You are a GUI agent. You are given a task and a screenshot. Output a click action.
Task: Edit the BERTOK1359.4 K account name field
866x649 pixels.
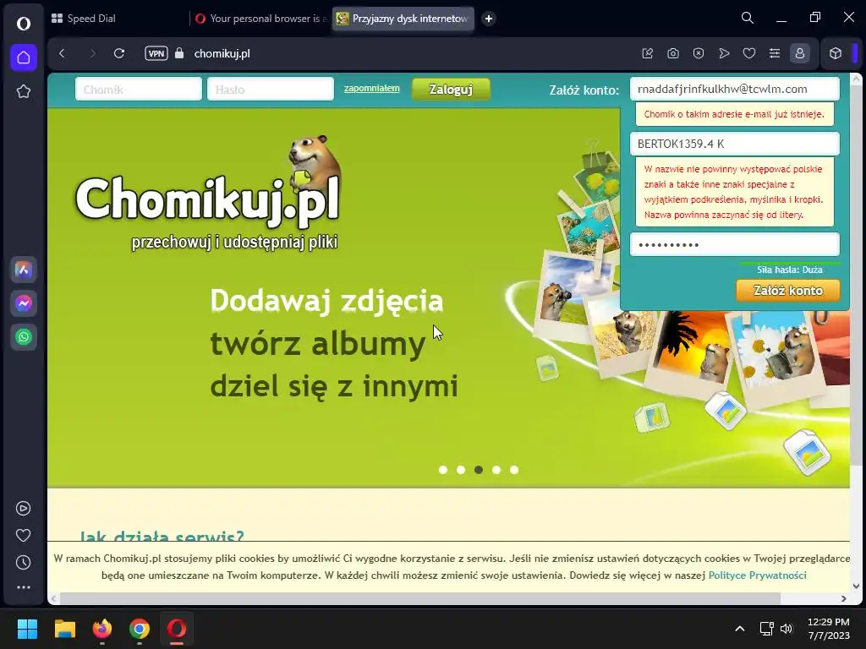tap(735, 144)
